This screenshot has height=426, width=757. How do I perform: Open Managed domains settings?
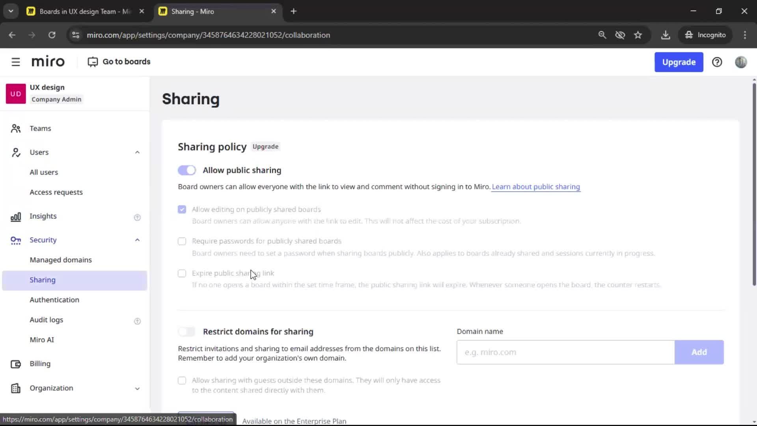coord(61,260)
